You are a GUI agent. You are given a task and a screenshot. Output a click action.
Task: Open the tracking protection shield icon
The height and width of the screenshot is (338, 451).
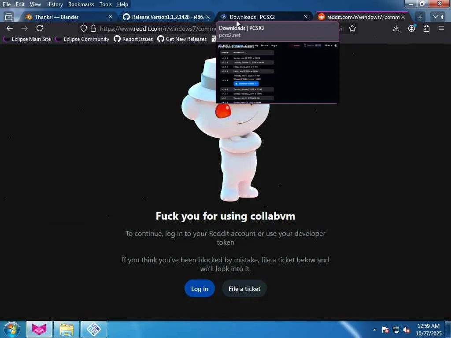83,28
